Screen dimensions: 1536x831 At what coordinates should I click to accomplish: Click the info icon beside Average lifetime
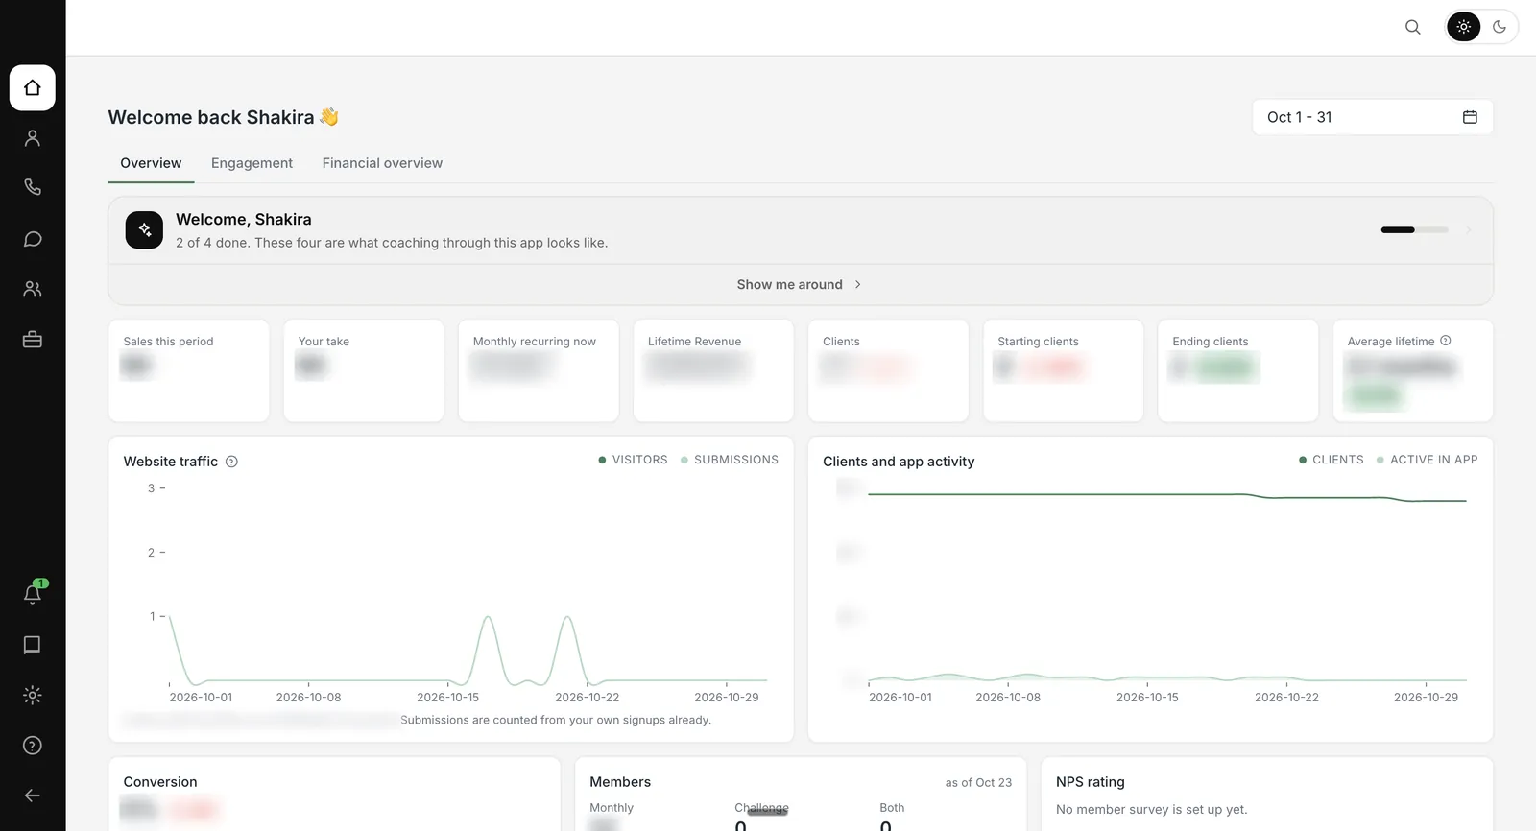1446,341
